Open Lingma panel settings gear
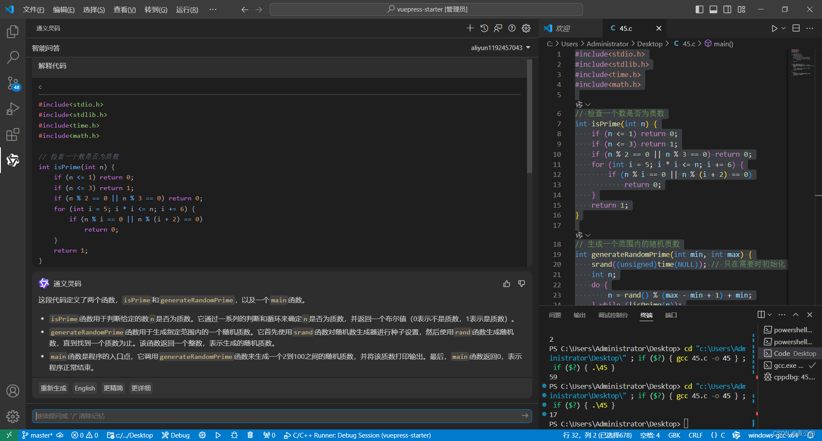Screen dimensions: 822x441 (526, 28)
